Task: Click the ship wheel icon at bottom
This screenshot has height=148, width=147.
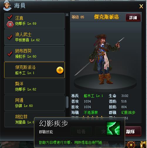Action: pos(131,145)
